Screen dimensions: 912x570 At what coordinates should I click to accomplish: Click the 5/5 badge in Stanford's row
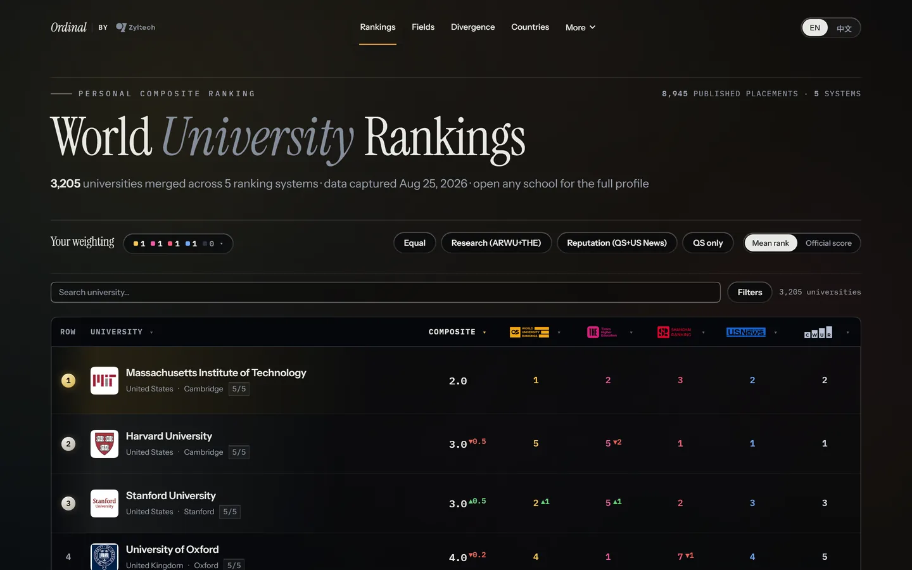pos(230,512)
